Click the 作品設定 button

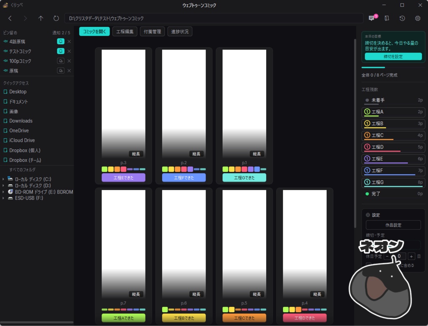click(x=393, y=225)
